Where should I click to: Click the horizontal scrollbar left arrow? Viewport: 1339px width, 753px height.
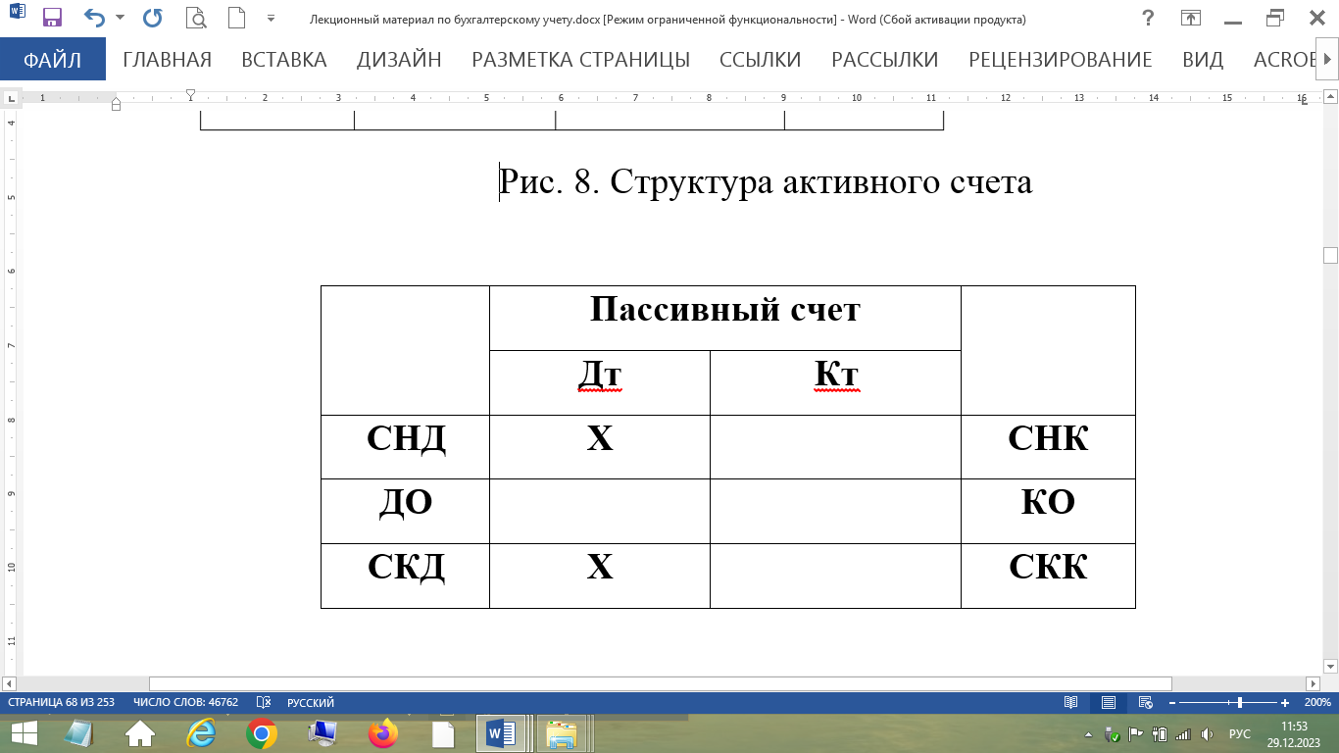coord(8,683)
